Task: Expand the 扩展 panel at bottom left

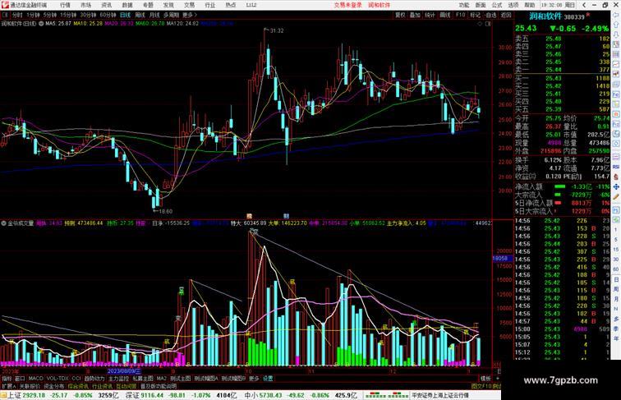Action: 8,386
